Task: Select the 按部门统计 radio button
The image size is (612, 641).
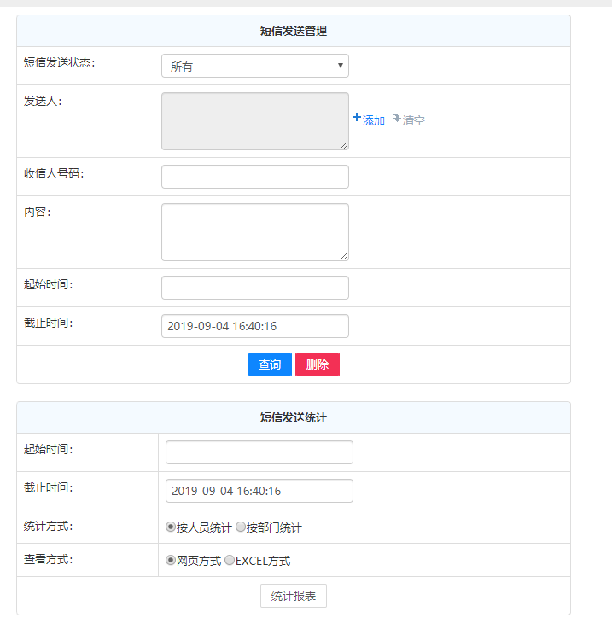Action: click(241, 527)
